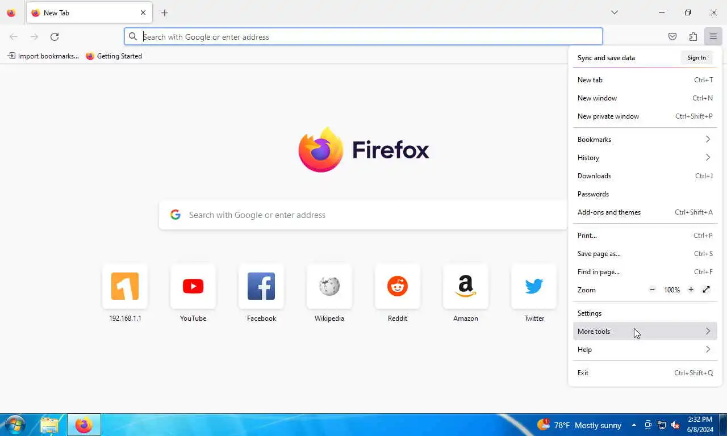Open the Amazon shortcut tile
This screenshot has width=727, height=436.
pos(466,293)
